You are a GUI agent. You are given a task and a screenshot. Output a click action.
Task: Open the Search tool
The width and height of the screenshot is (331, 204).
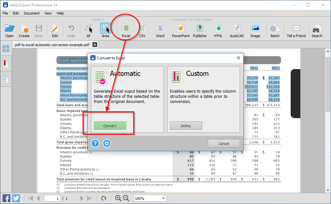click(316, 30)
